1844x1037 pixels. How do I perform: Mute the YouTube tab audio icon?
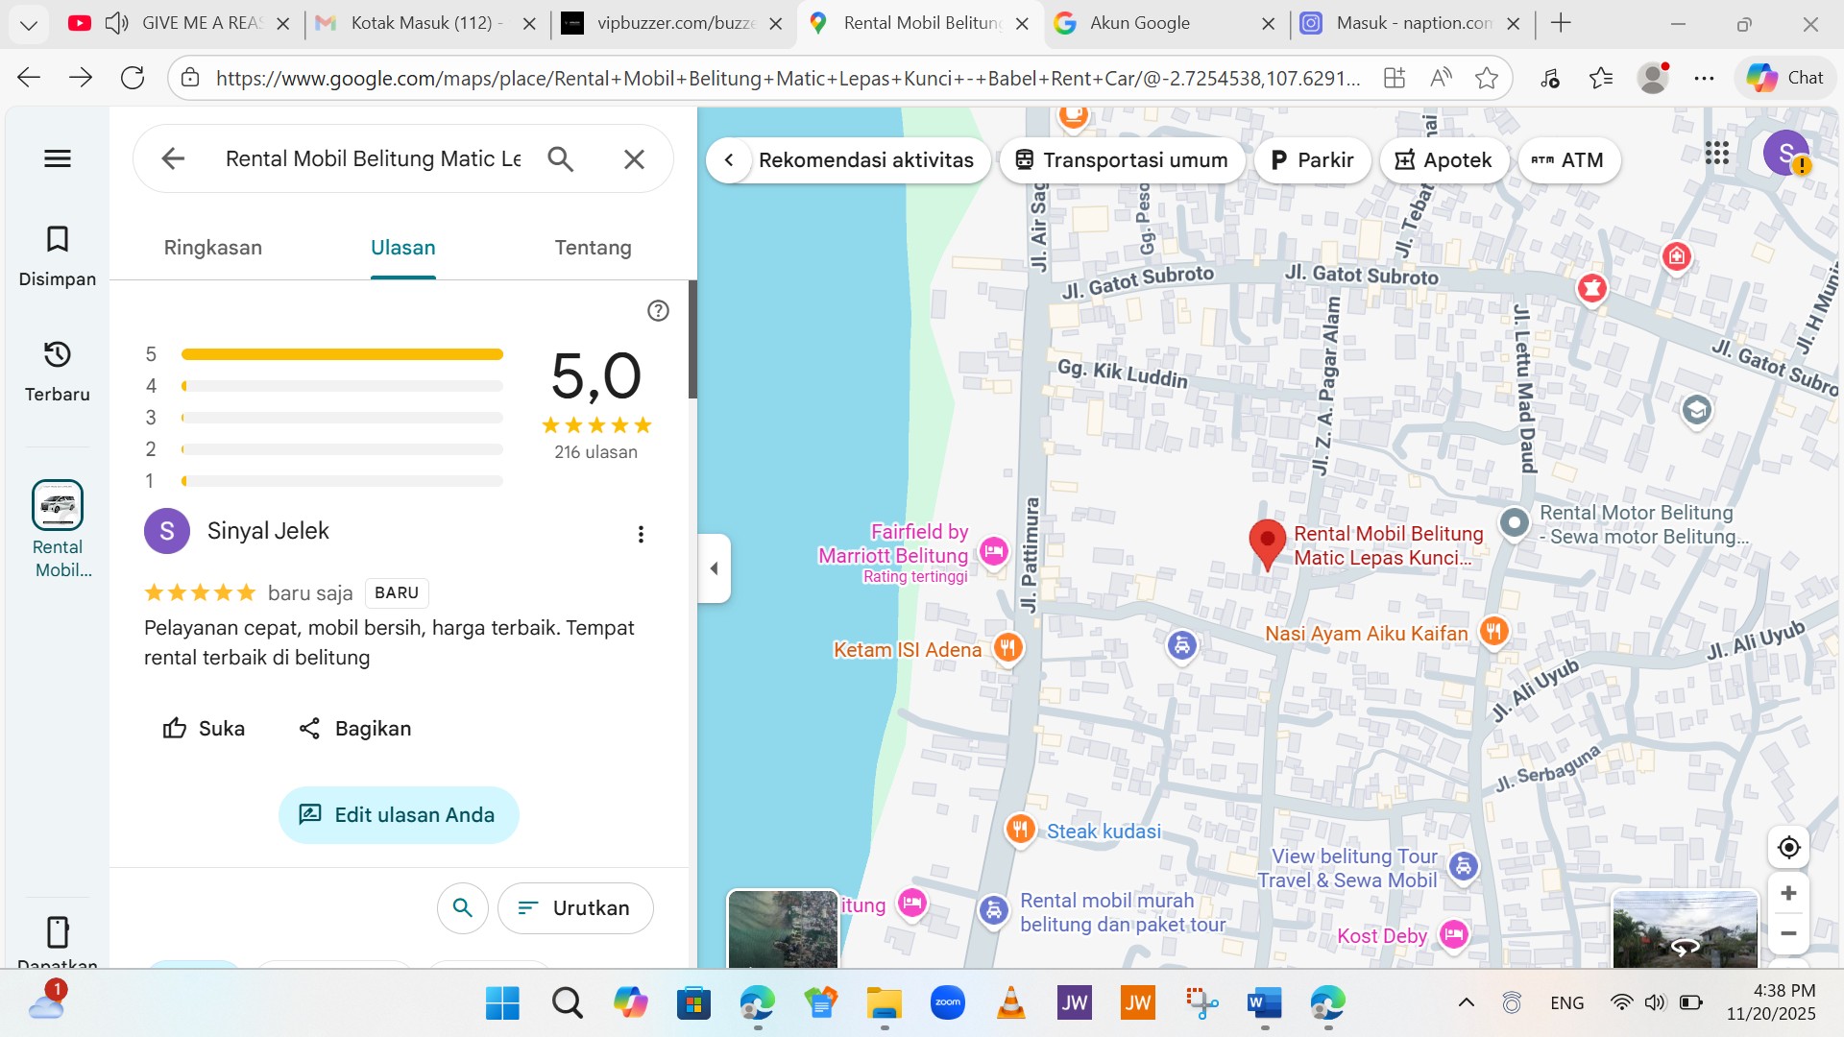(117, 23)
